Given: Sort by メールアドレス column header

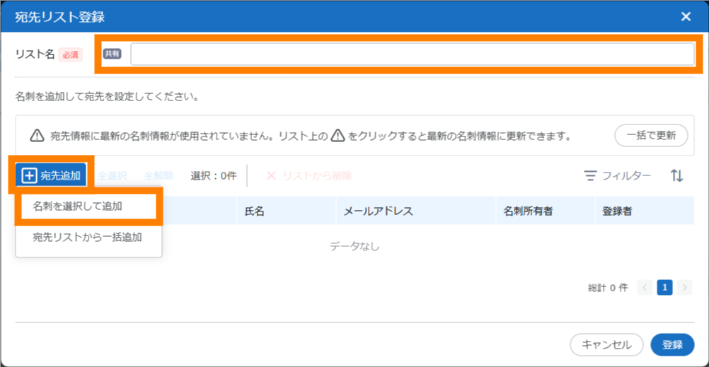Looking at the screenshot, I should (x=378, y=211).
